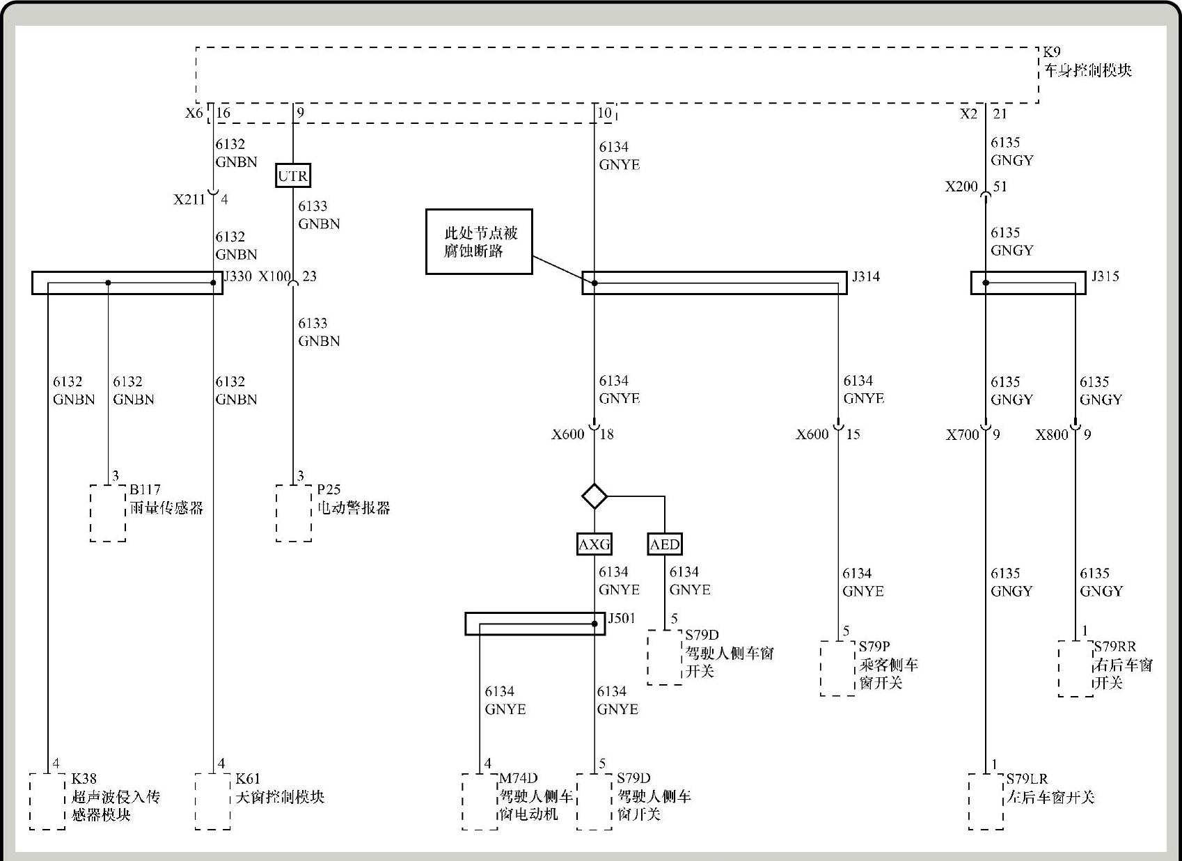Click the 6134 GNYE label under pin 10
The width and height of the screenshot is (1182, 861).
coord(620,156)
